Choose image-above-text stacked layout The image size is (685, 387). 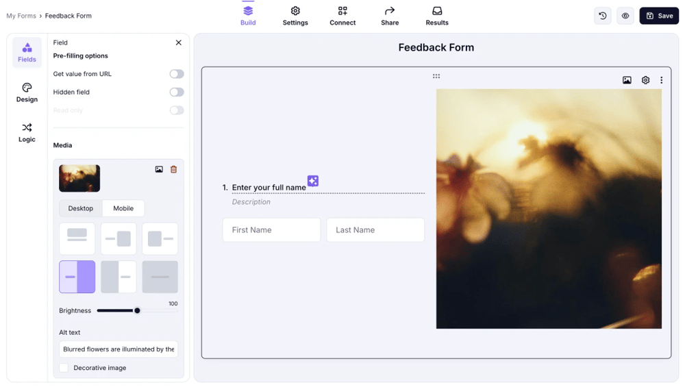[x=77, y=238]
